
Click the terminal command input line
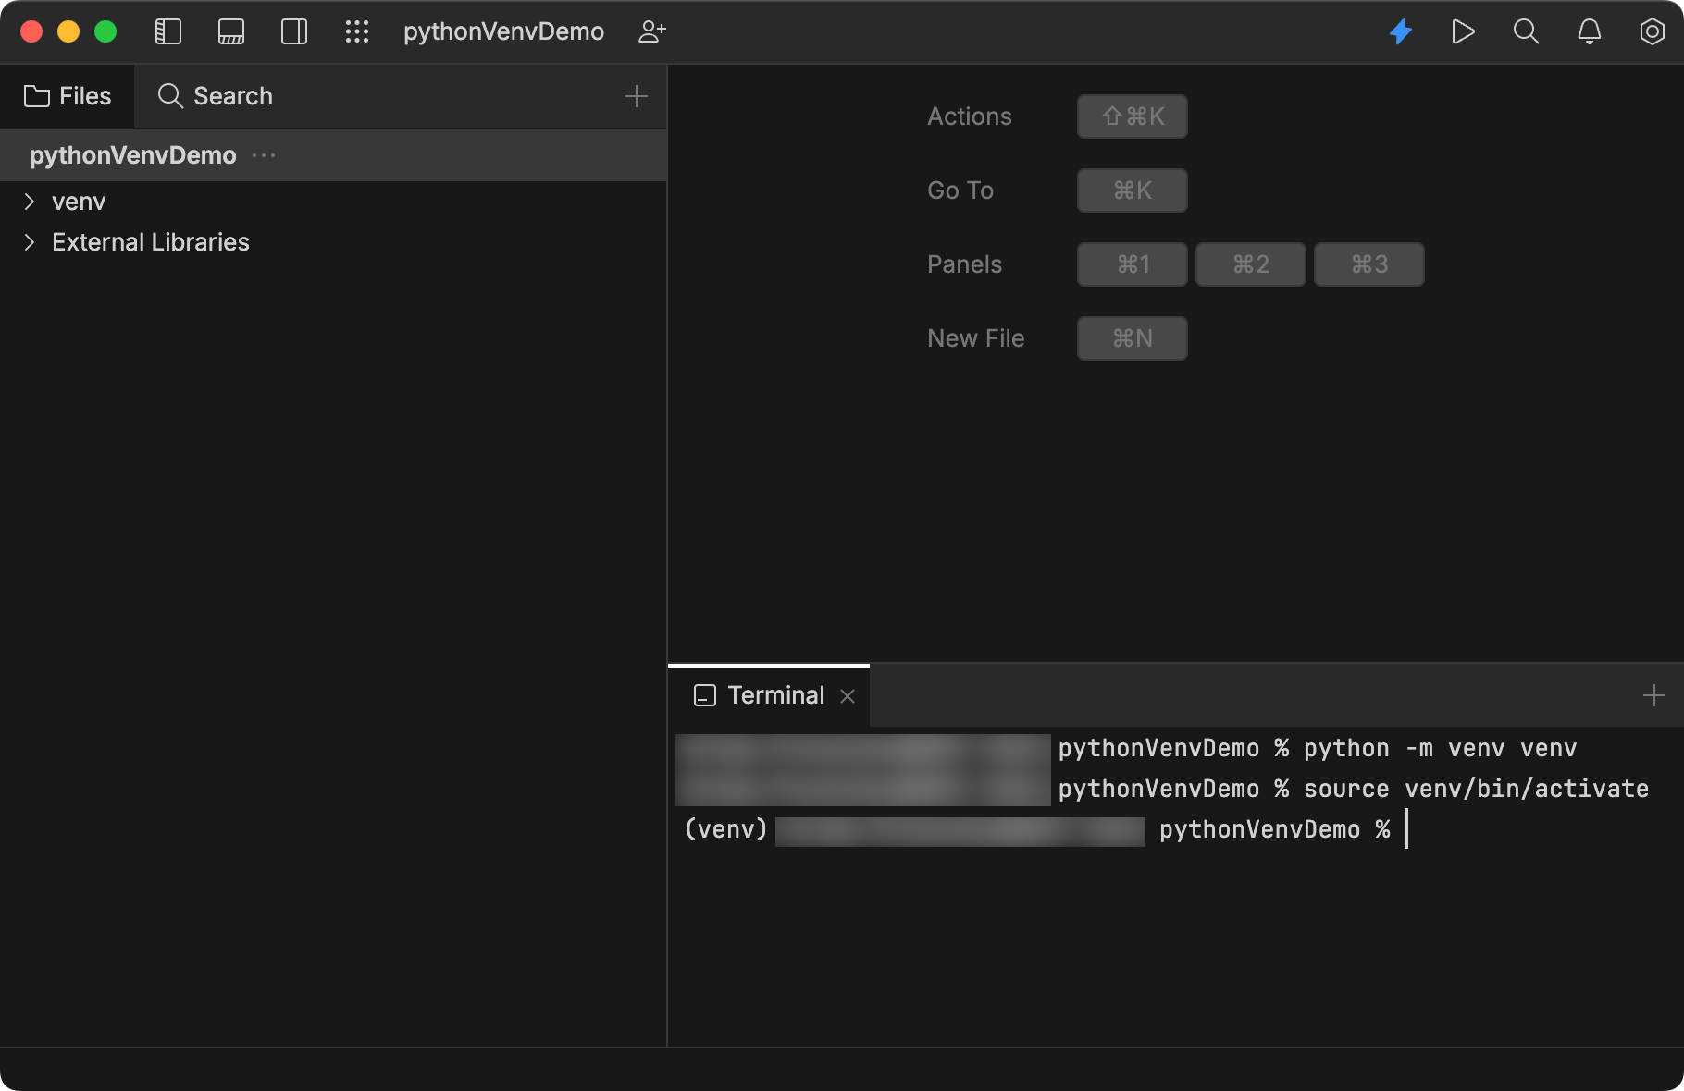1406,829
